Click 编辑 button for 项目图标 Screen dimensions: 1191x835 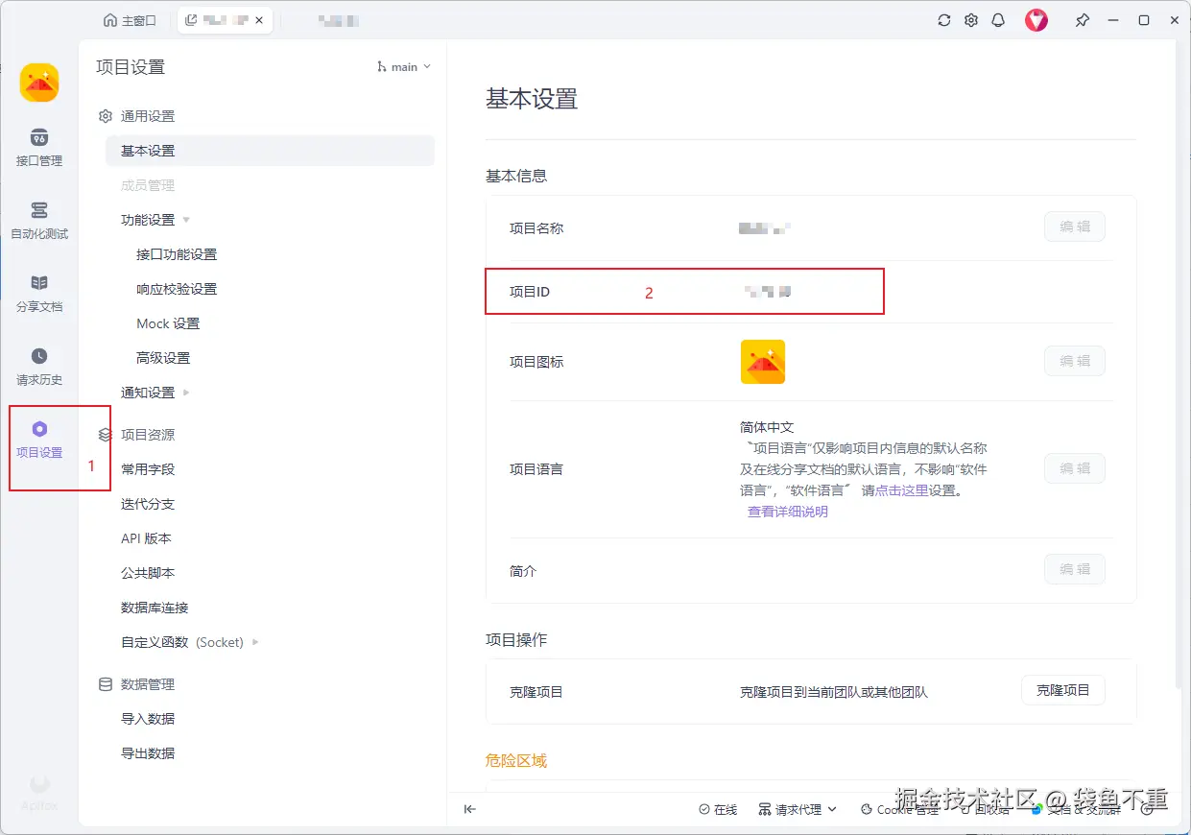click(1075, 361)
